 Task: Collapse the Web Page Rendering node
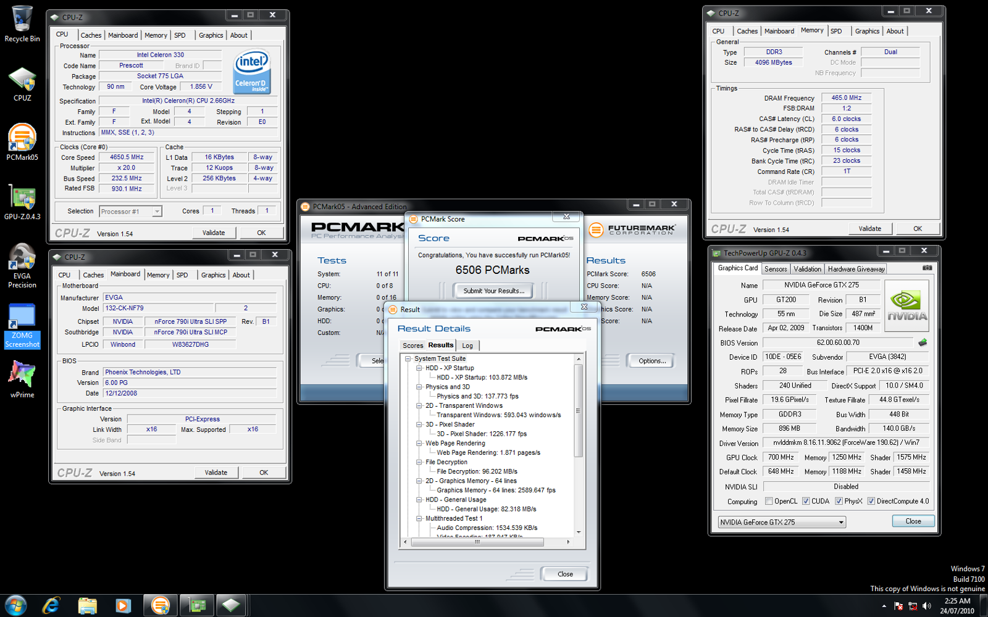(x=419, y=443)
